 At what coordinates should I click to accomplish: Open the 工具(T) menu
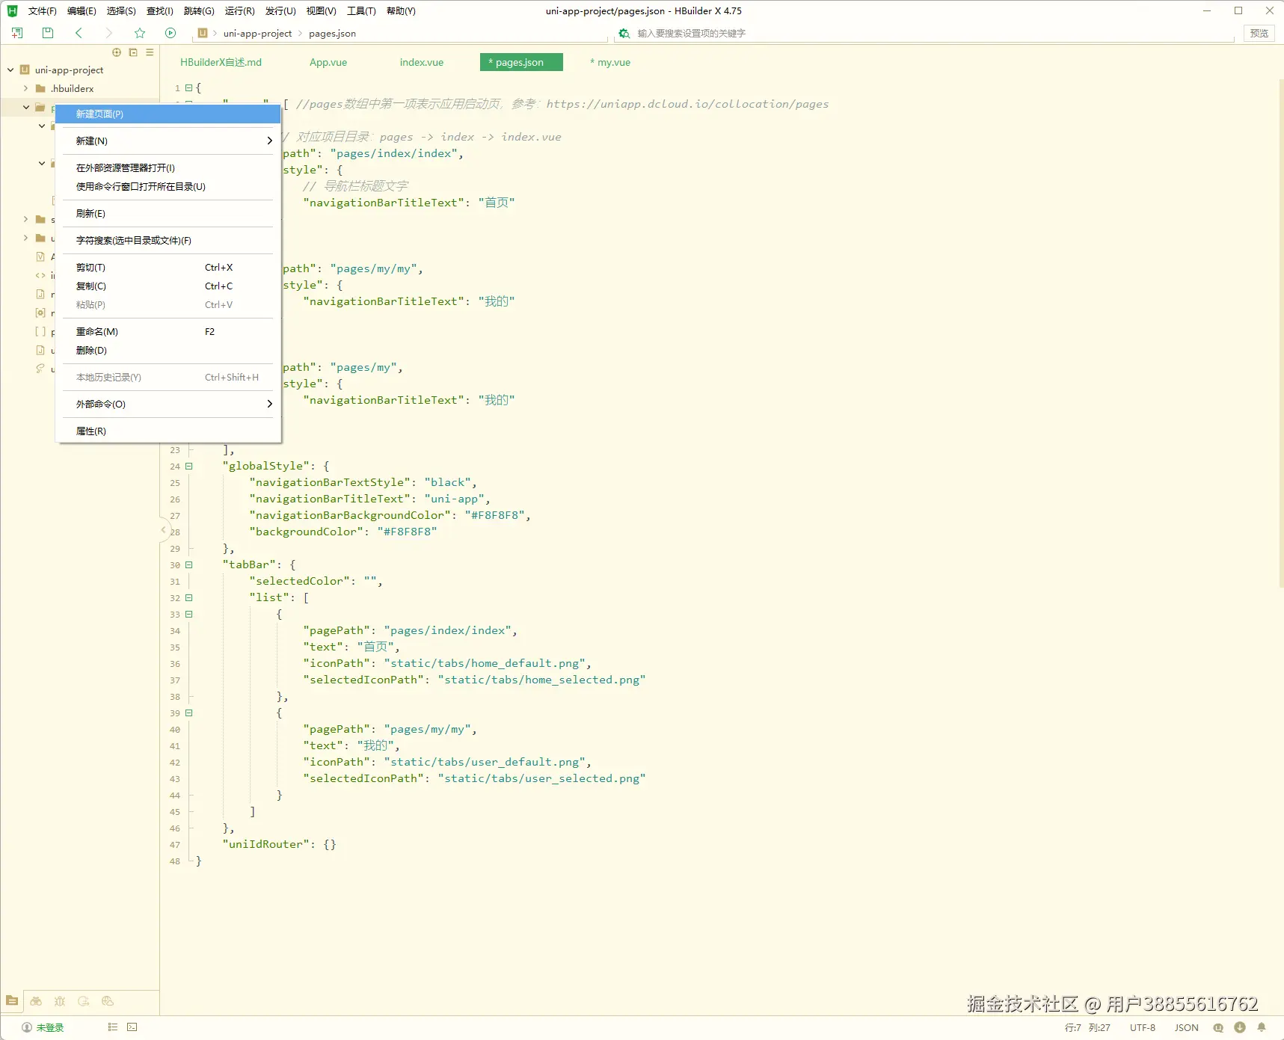(x=361, y=10)
